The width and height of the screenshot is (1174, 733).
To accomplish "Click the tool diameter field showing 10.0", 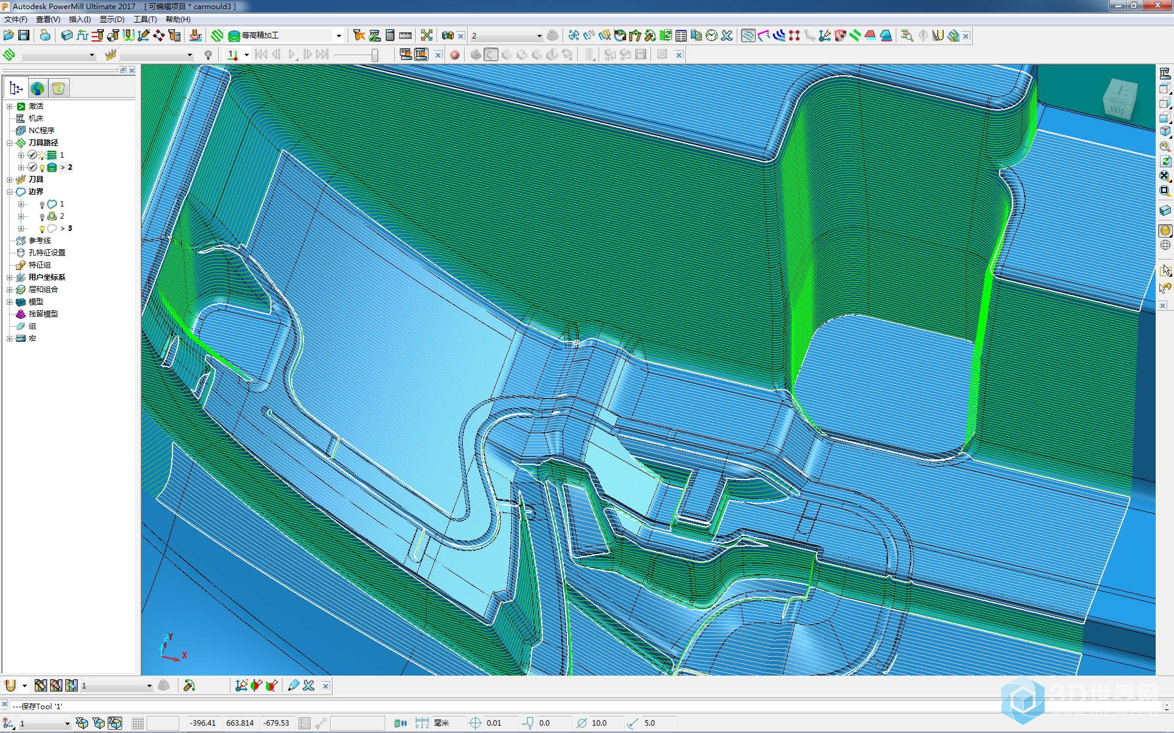I will coord(607,723).
